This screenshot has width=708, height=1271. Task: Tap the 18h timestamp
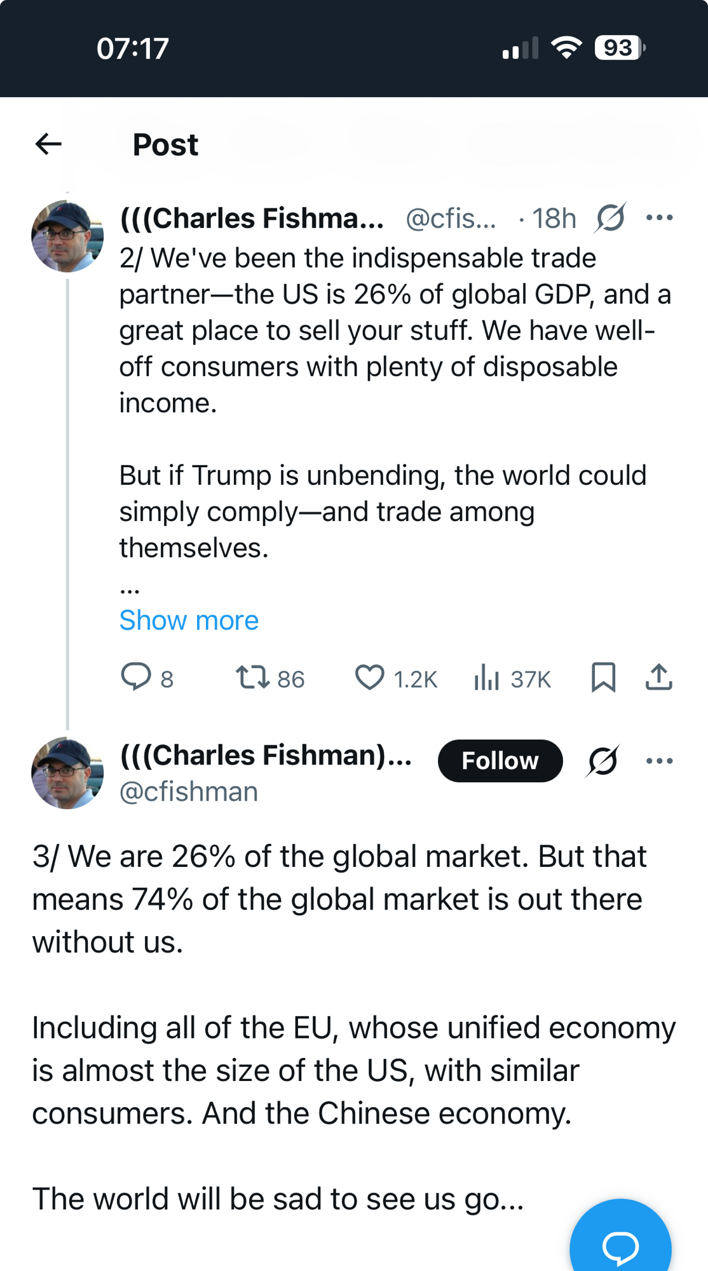[554, 219]
